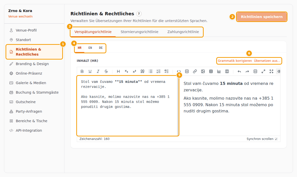This screenshot has height=177, width=297.
Task: Click the Venue wechseln link
Action: point(20,17)
